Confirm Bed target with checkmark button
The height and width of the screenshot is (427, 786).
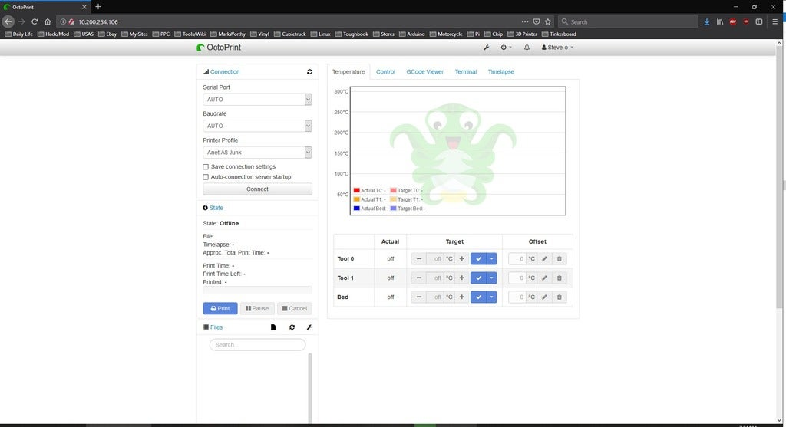[479, 297]
